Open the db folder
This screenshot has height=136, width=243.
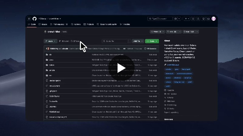click(50, 55)
